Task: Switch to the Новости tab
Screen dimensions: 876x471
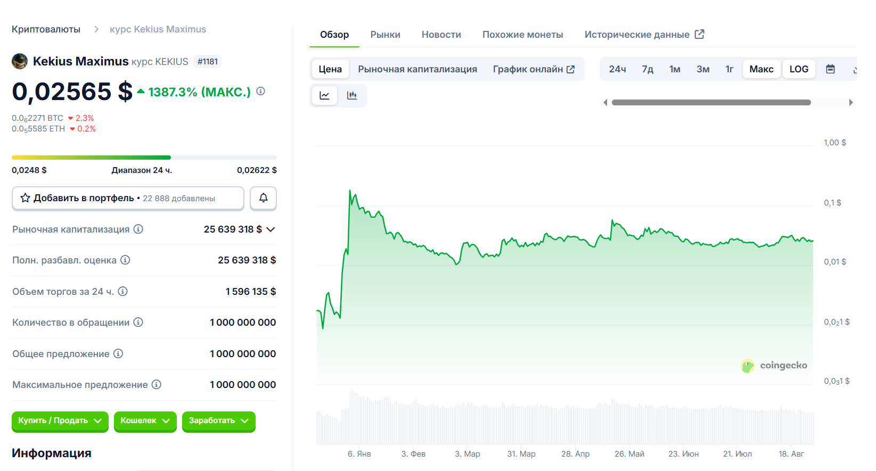Action: [x=441, y=35]
